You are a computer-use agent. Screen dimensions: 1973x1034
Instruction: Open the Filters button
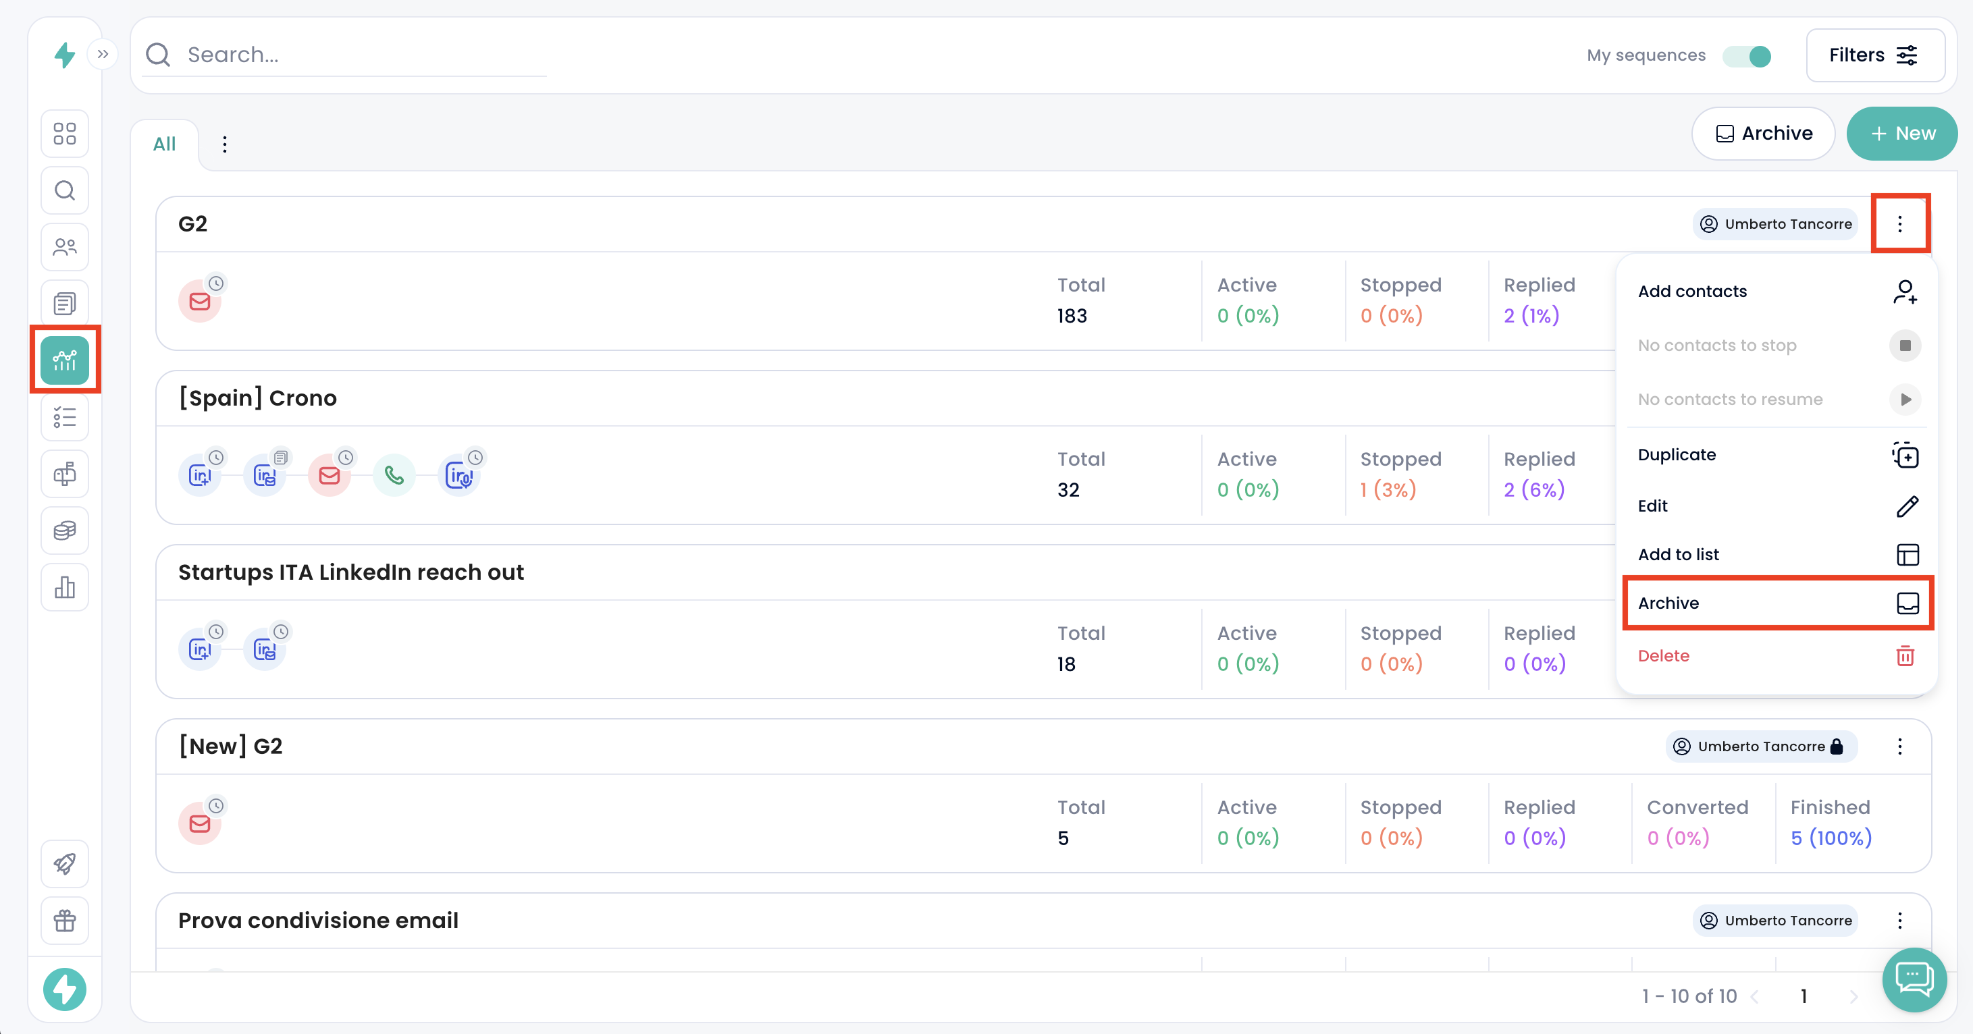tap(1874, 56)
